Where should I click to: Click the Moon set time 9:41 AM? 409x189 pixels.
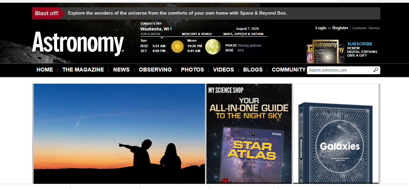click(x=194, y=51)
